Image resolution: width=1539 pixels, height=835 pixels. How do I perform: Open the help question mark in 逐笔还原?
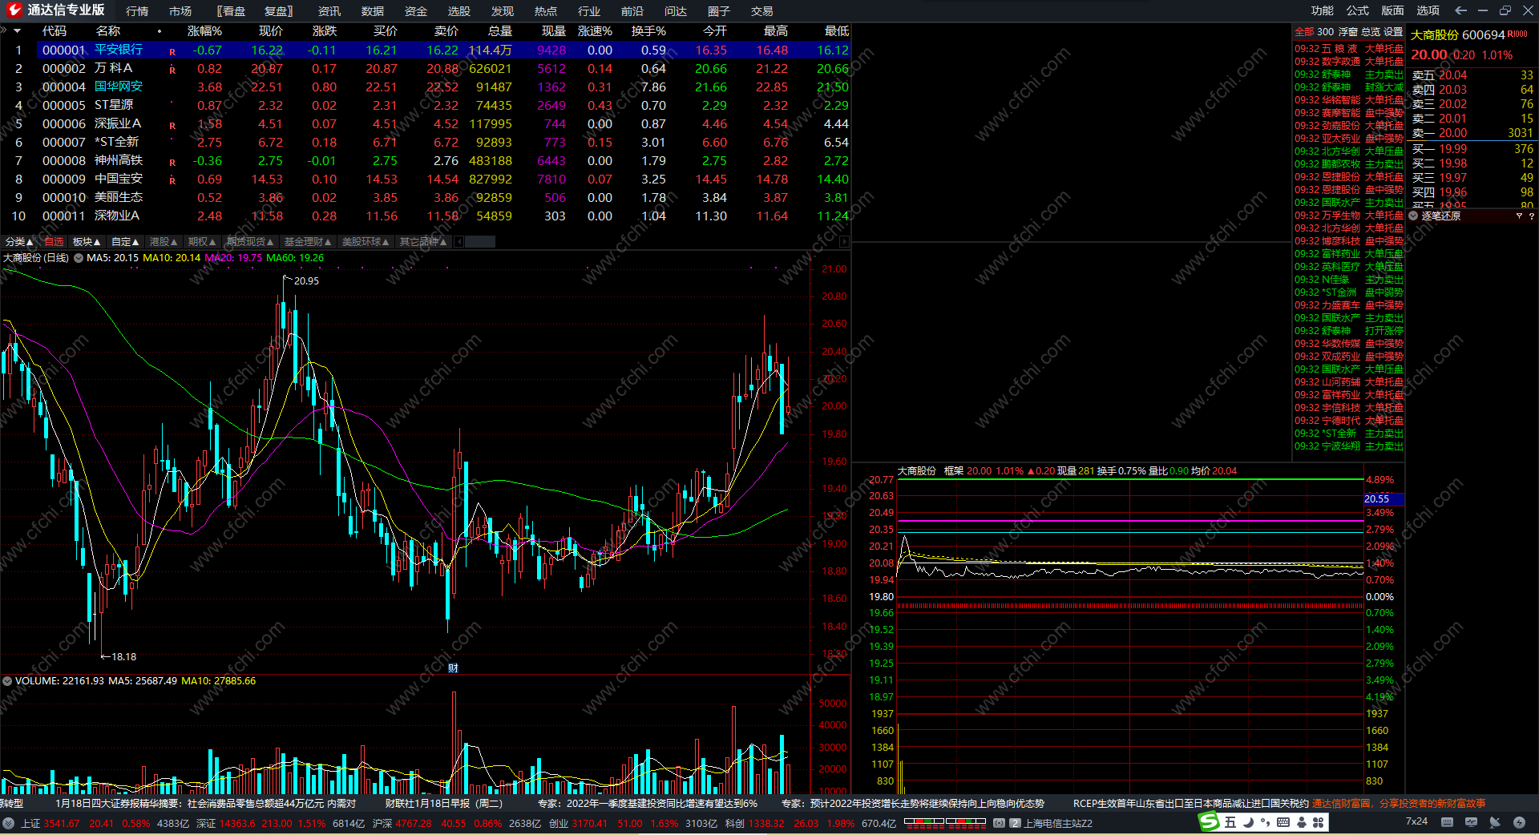1531,216
